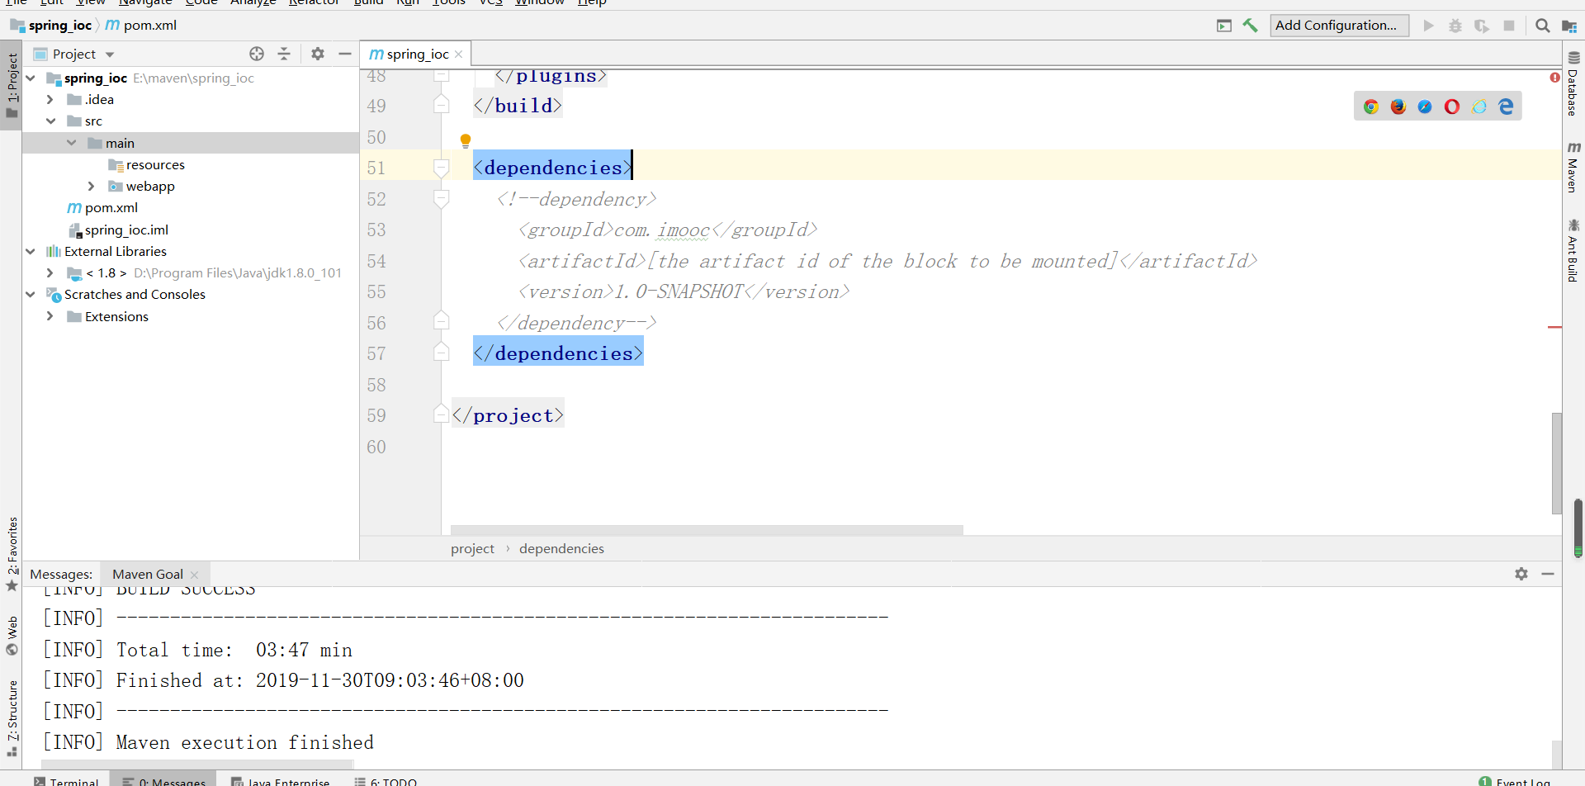Click the editor vertical scrollbar thumb
The height and width of the screenshot is (786, 1585).
[x=1557, y=463]
